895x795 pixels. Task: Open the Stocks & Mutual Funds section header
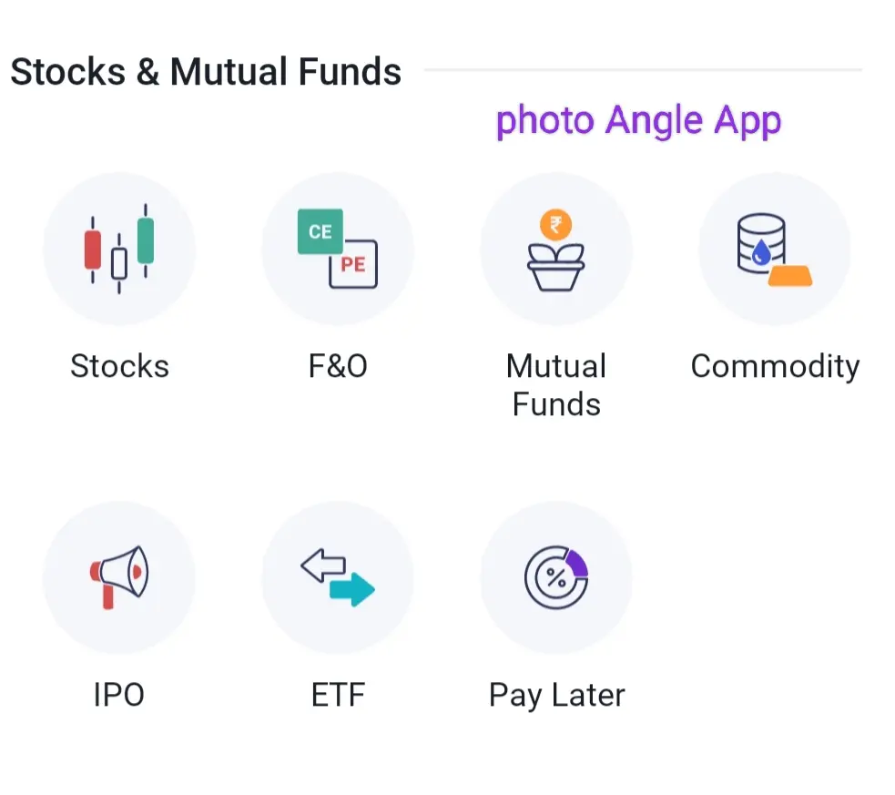206,71
